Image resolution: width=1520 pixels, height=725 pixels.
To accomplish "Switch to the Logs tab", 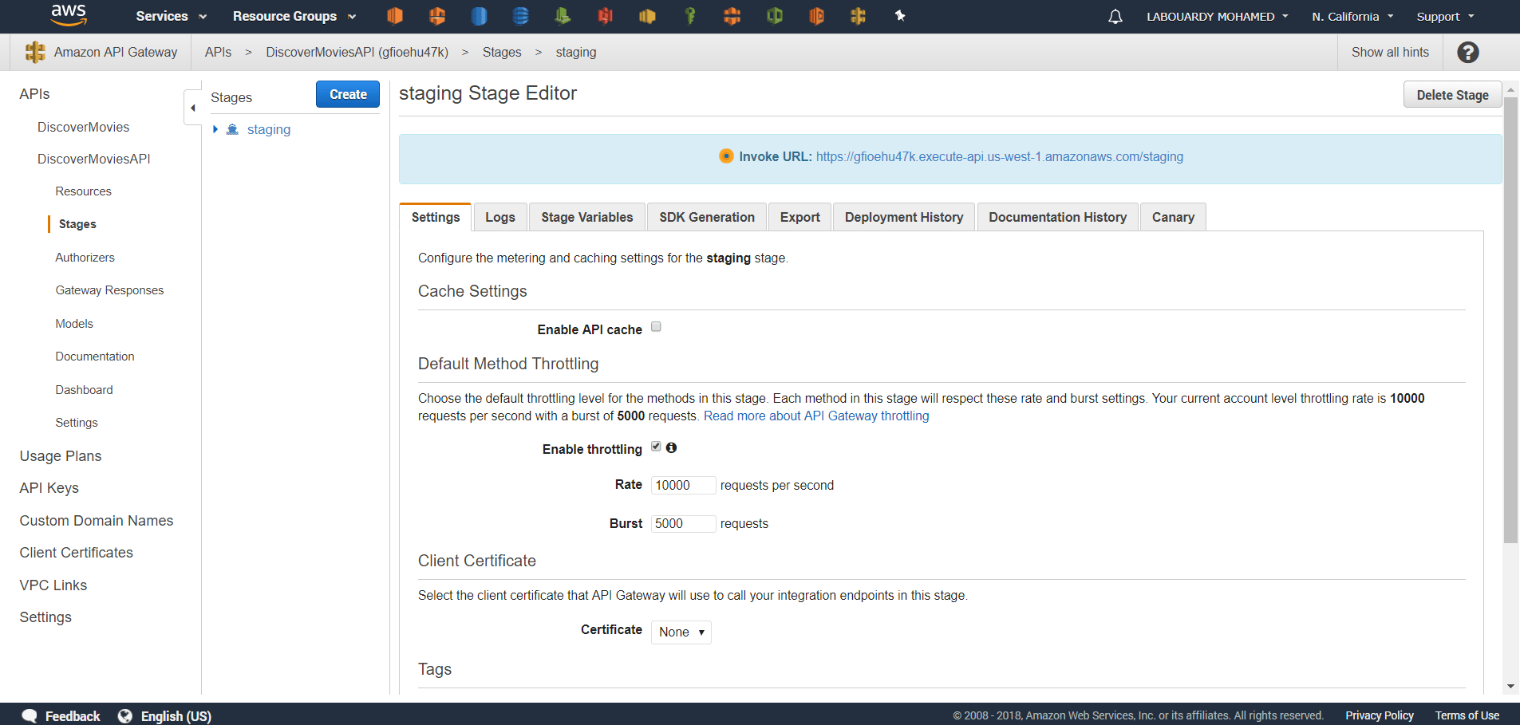I will 500,217.
